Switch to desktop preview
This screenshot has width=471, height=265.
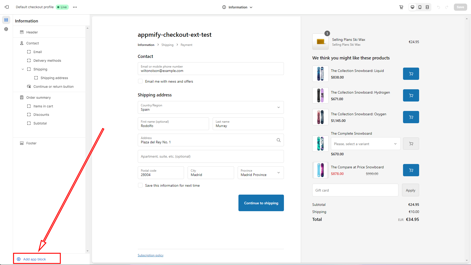click(x=412, y=7)
